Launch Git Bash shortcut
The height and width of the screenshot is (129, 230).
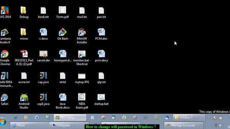[63, 34]
